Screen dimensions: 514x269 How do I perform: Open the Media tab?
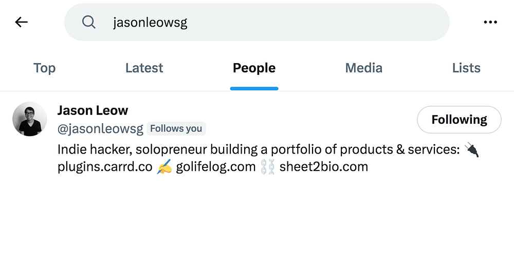point(363,68)
